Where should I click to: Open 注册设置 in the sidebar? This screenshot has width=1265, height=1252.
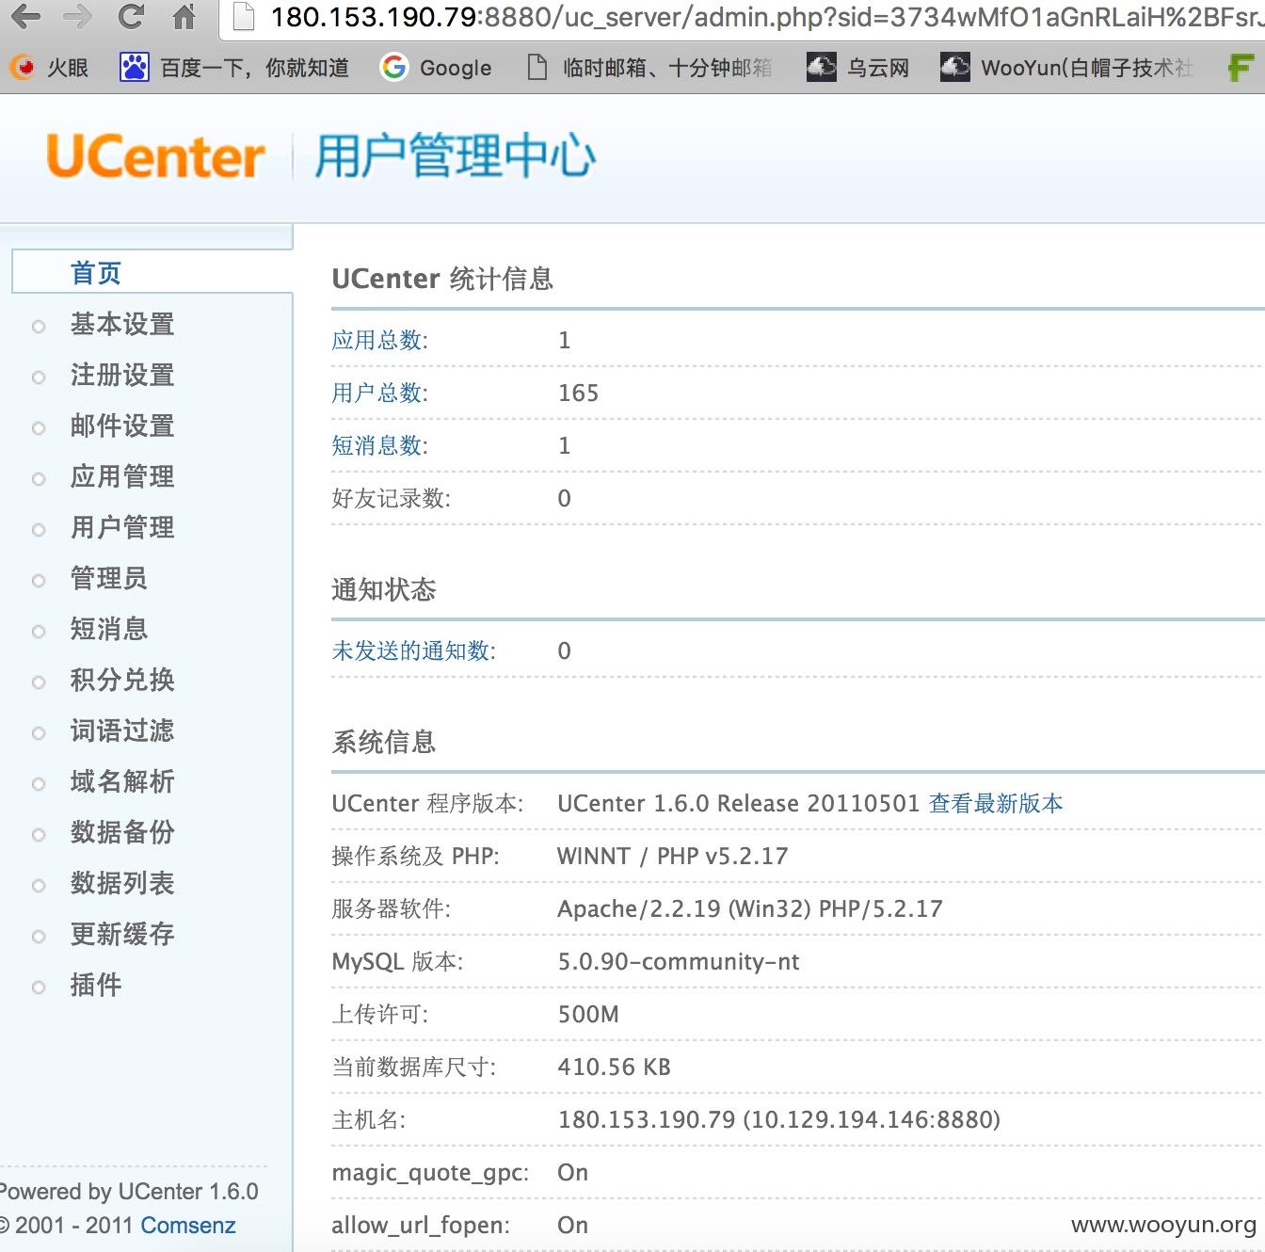coord(122,375)
